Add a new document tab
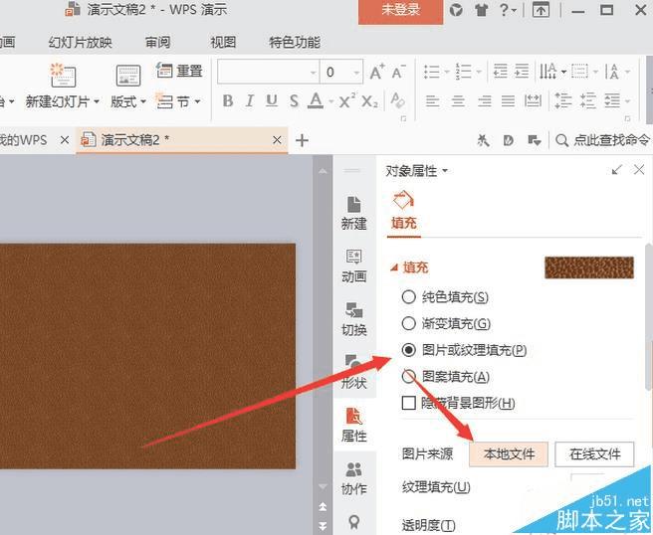653x535 pixels. 302,140
